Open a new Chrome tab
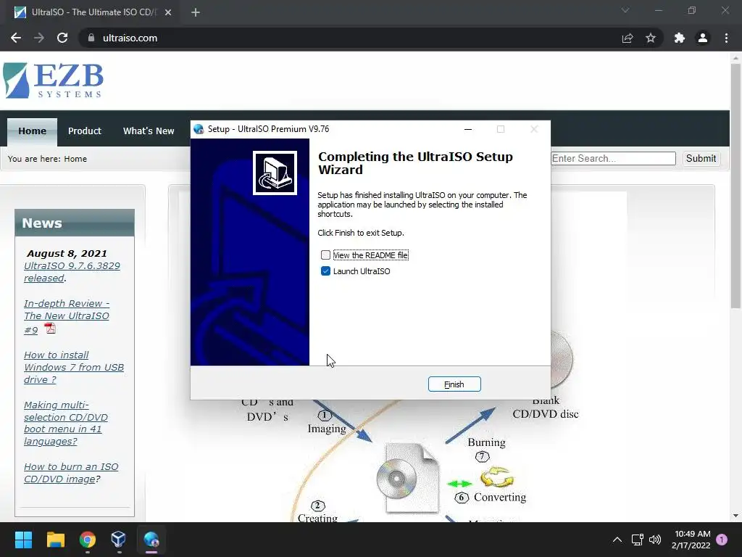The height and width of the screenshot is (557, 742). [x=196, y=12]
